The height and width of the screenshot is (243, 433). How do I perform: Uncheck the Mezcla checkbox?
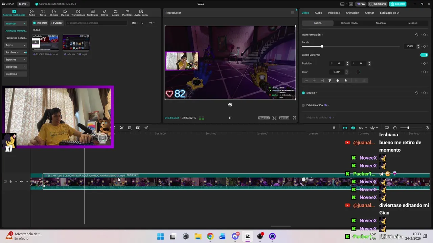303,93
